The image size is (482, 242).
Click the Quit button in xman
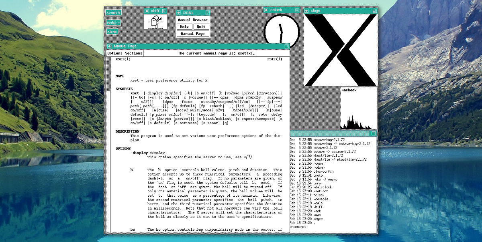pyautogui.click(x=201, y=26)
